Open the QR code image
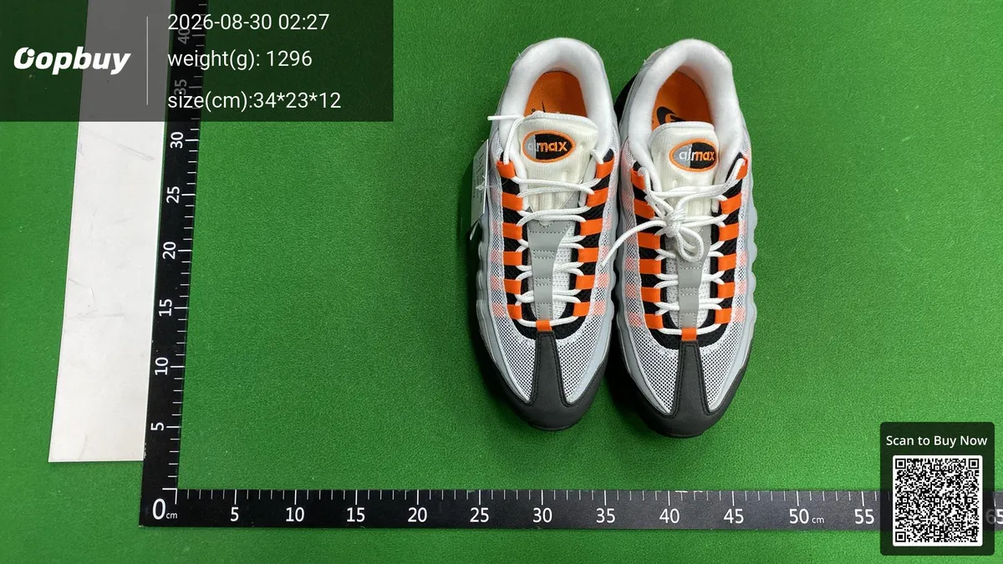Screen dimensions: 1003x564 [x=936, y=500]
